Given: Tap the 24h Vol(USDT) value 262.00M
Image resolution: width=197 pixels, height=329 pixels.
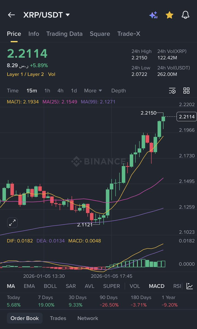Looking at the screenshot, I should tap(167, 74).
